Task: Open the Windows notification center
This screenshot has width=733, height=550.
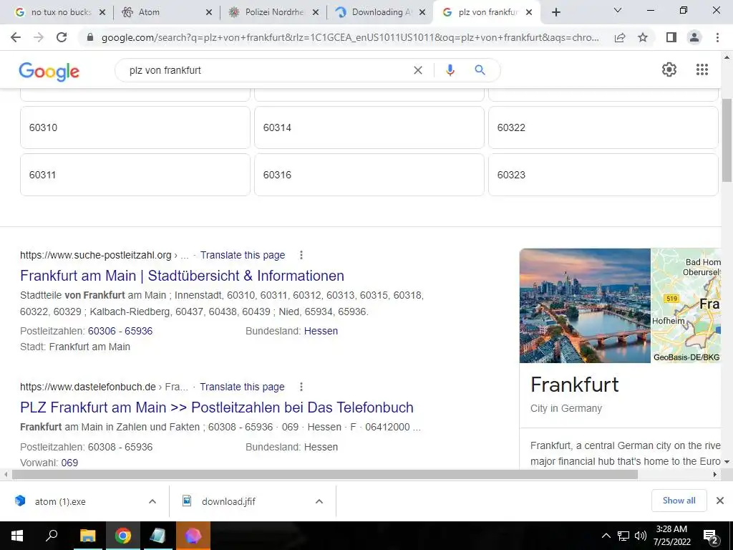Action: click(710, 536)
